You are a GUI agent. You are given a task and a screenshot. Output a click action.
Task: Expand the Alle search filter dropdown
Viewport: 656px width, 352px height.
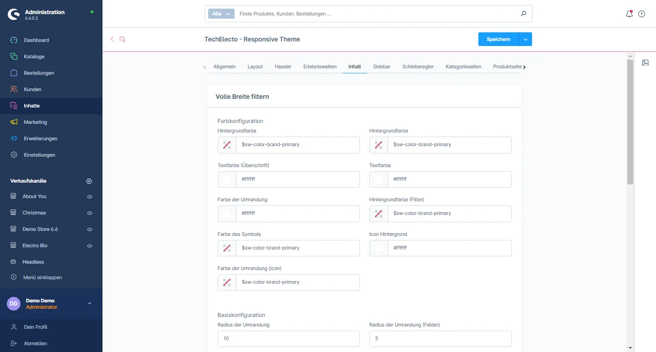pos(221,14)
